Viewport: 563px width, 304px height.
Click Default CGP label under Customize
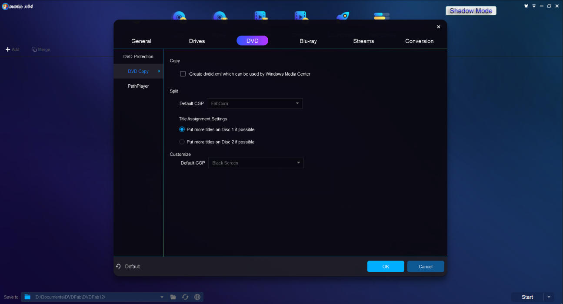coord(193,163)
